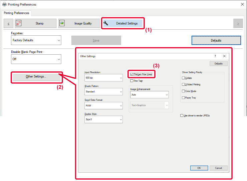Open the Input Resolution dropdown
The height and width of the screenshot is (181, 247).
(x=103, y=78)
